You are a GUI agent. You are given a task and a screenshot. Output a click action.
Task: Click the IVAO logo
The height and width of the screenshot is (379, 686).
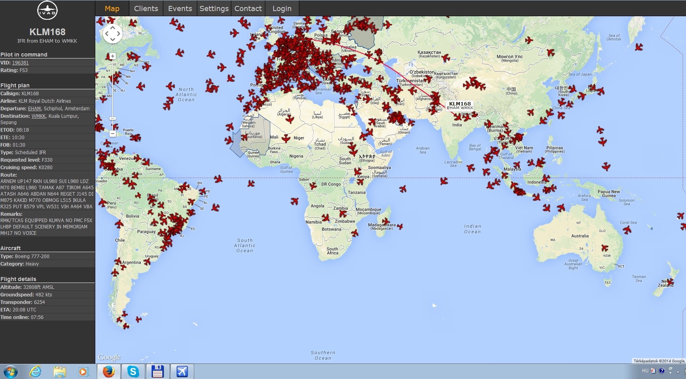(47, 11)
